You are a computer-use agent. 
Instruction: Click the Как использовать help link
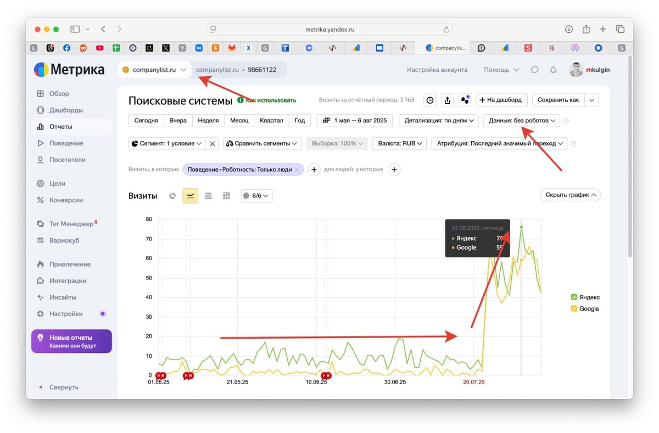click(266, 100)
